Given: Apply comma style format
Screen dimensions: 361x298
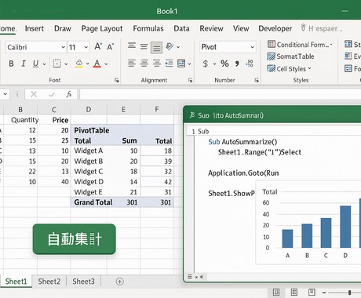Looking at the screenshot, I should pyautogui.click(x=237, y=64).
